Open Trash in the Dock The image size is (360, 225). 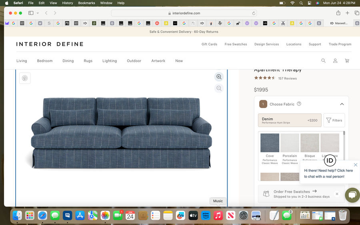pos(342,215)
